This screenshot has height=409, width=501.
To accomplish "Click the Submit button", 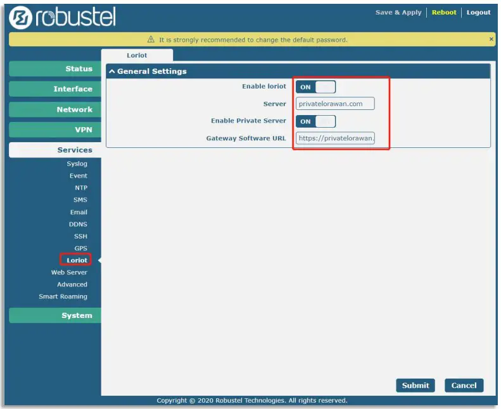I will [x=415, y=386].
